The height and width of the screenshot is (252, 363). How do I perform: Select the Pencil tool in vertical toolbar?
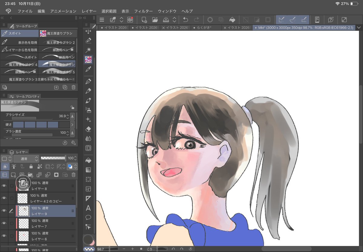point(88,91)
